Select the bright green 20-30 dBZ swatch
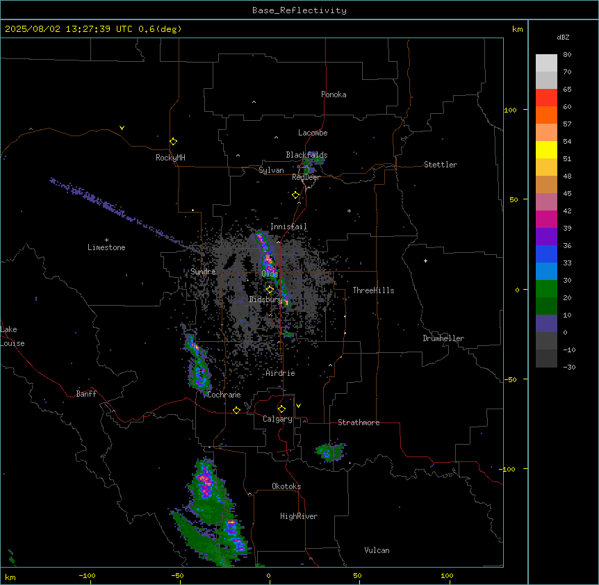This screenshot has height=585, width=599. (546, 289)
